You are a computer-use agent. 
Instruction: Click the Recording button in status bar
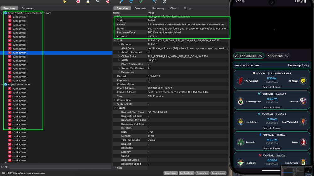click(202, 173)
